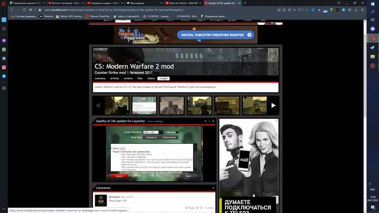
Task: Click the Tele2 advertisement banner
Action: point(249,166)
